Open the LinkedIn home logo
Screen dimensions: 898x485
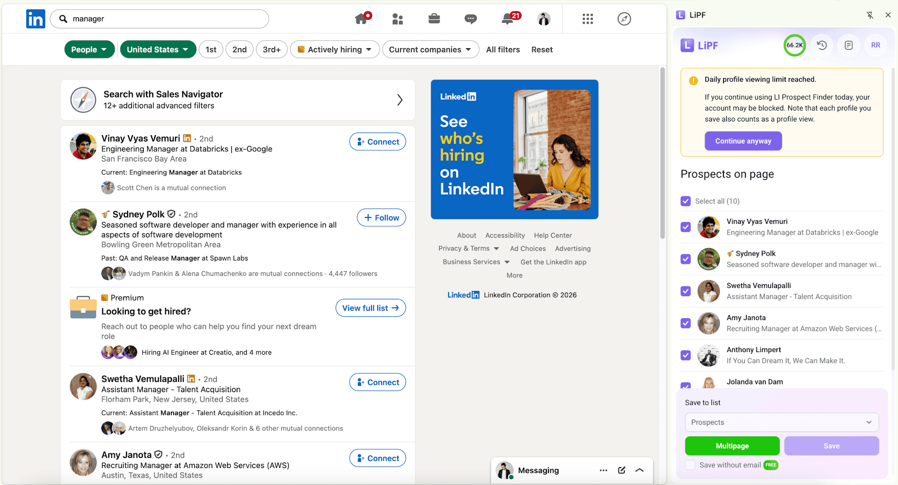click(x=35, y=19)
